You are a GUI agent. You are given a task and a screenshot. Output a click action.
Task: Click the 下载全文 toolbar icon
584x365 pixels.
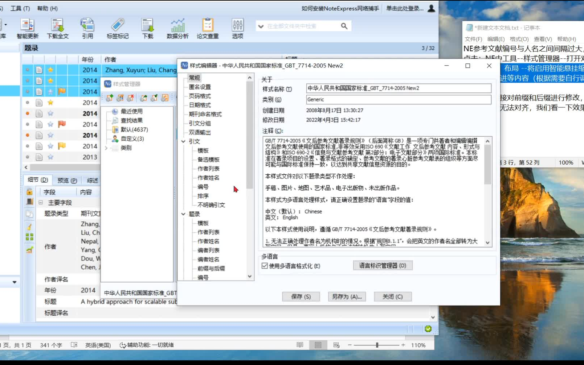tap(57, 28)
